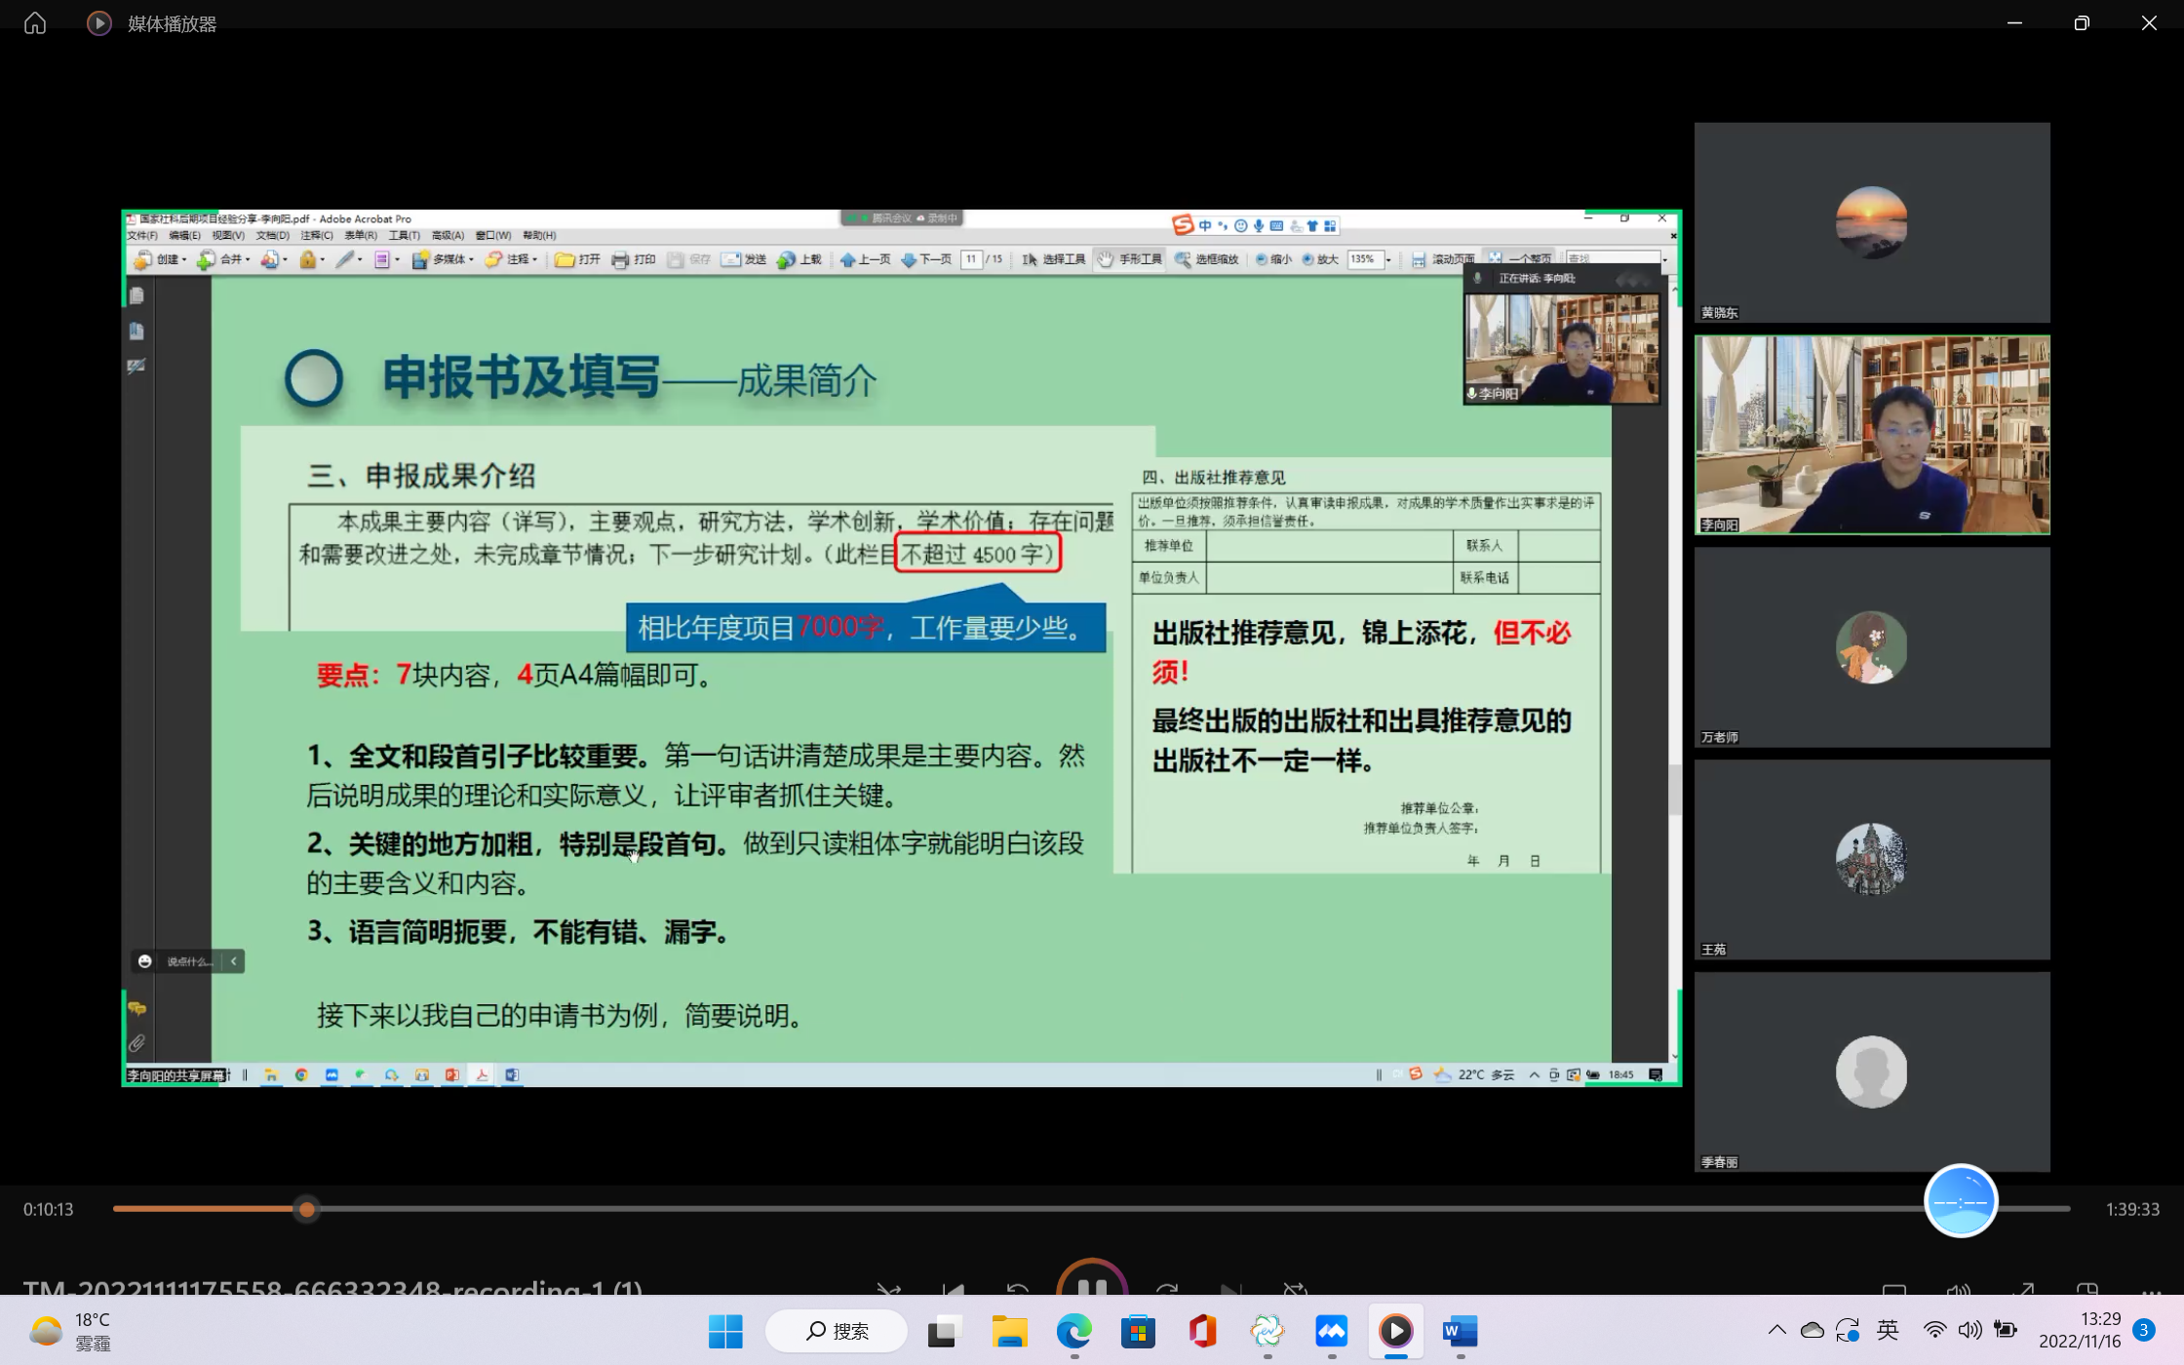Expand hidden system tray icons chevron
The width and height of the screenshot is (2184, 1365).
point(1776,1330)
